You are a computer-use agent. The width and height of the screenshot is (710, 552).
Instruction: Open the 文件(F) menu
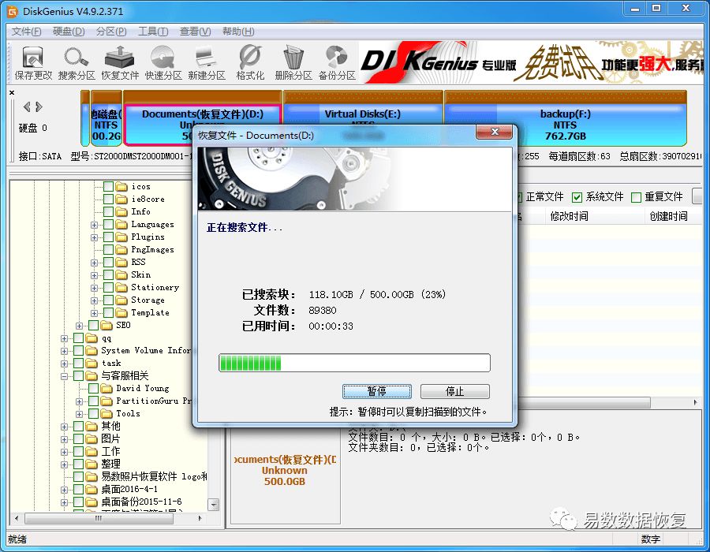[26, 32]
